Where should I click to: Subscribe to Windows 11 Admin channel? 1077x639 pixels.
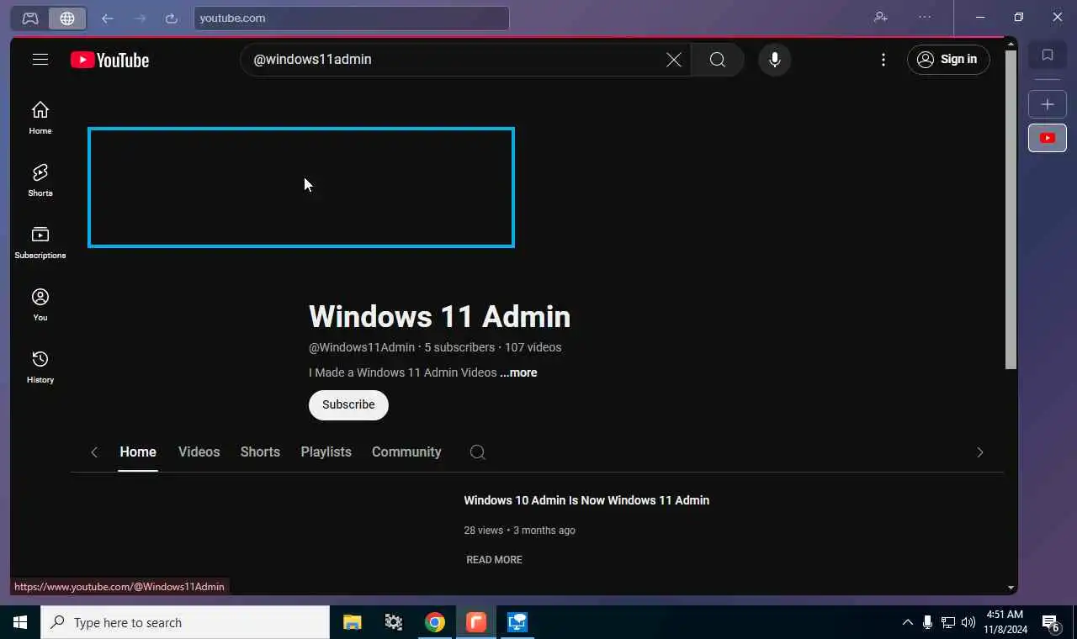click(348, 404)
